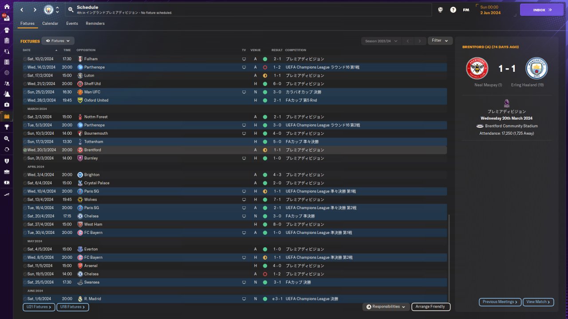Open the world globe icon in header
Screen dimensions: 568x319
click(x=440, y=10)
